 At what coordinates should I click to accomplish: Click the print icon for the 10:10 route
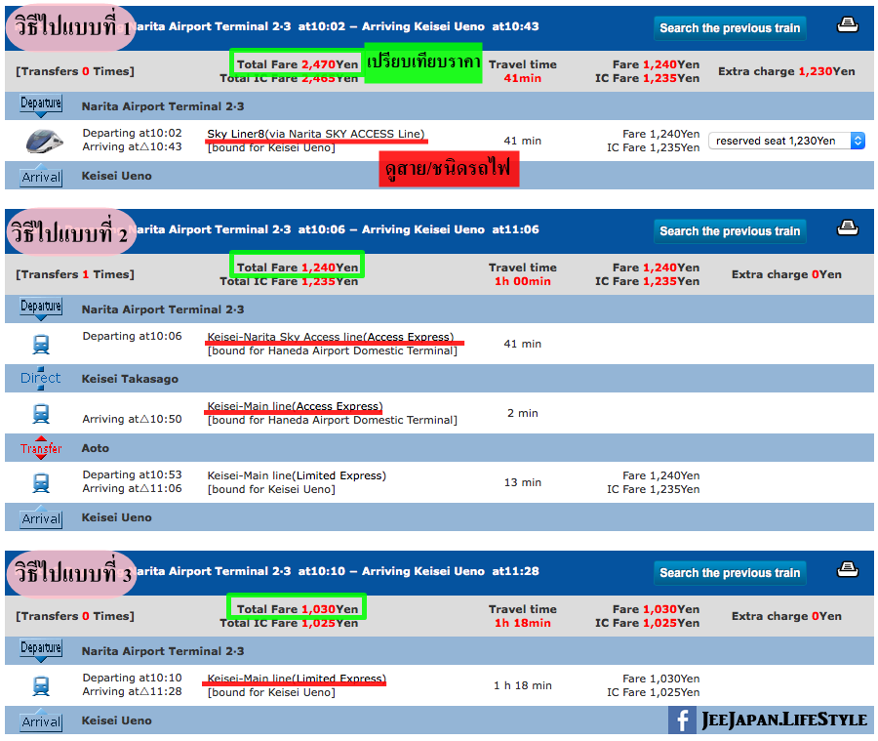(847, 570)
